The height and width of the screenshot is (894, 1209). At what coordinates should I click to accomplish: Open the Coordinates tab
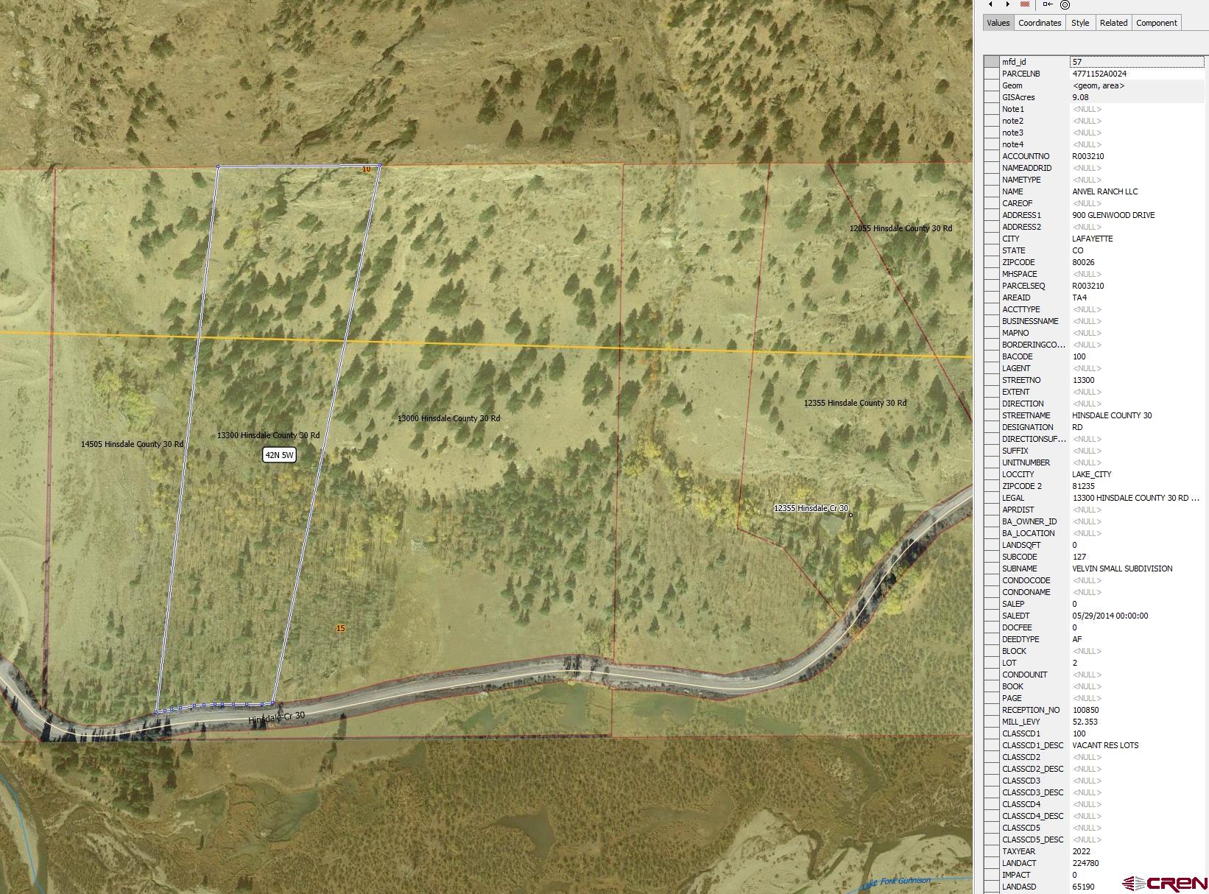(x=1040, y=23)
